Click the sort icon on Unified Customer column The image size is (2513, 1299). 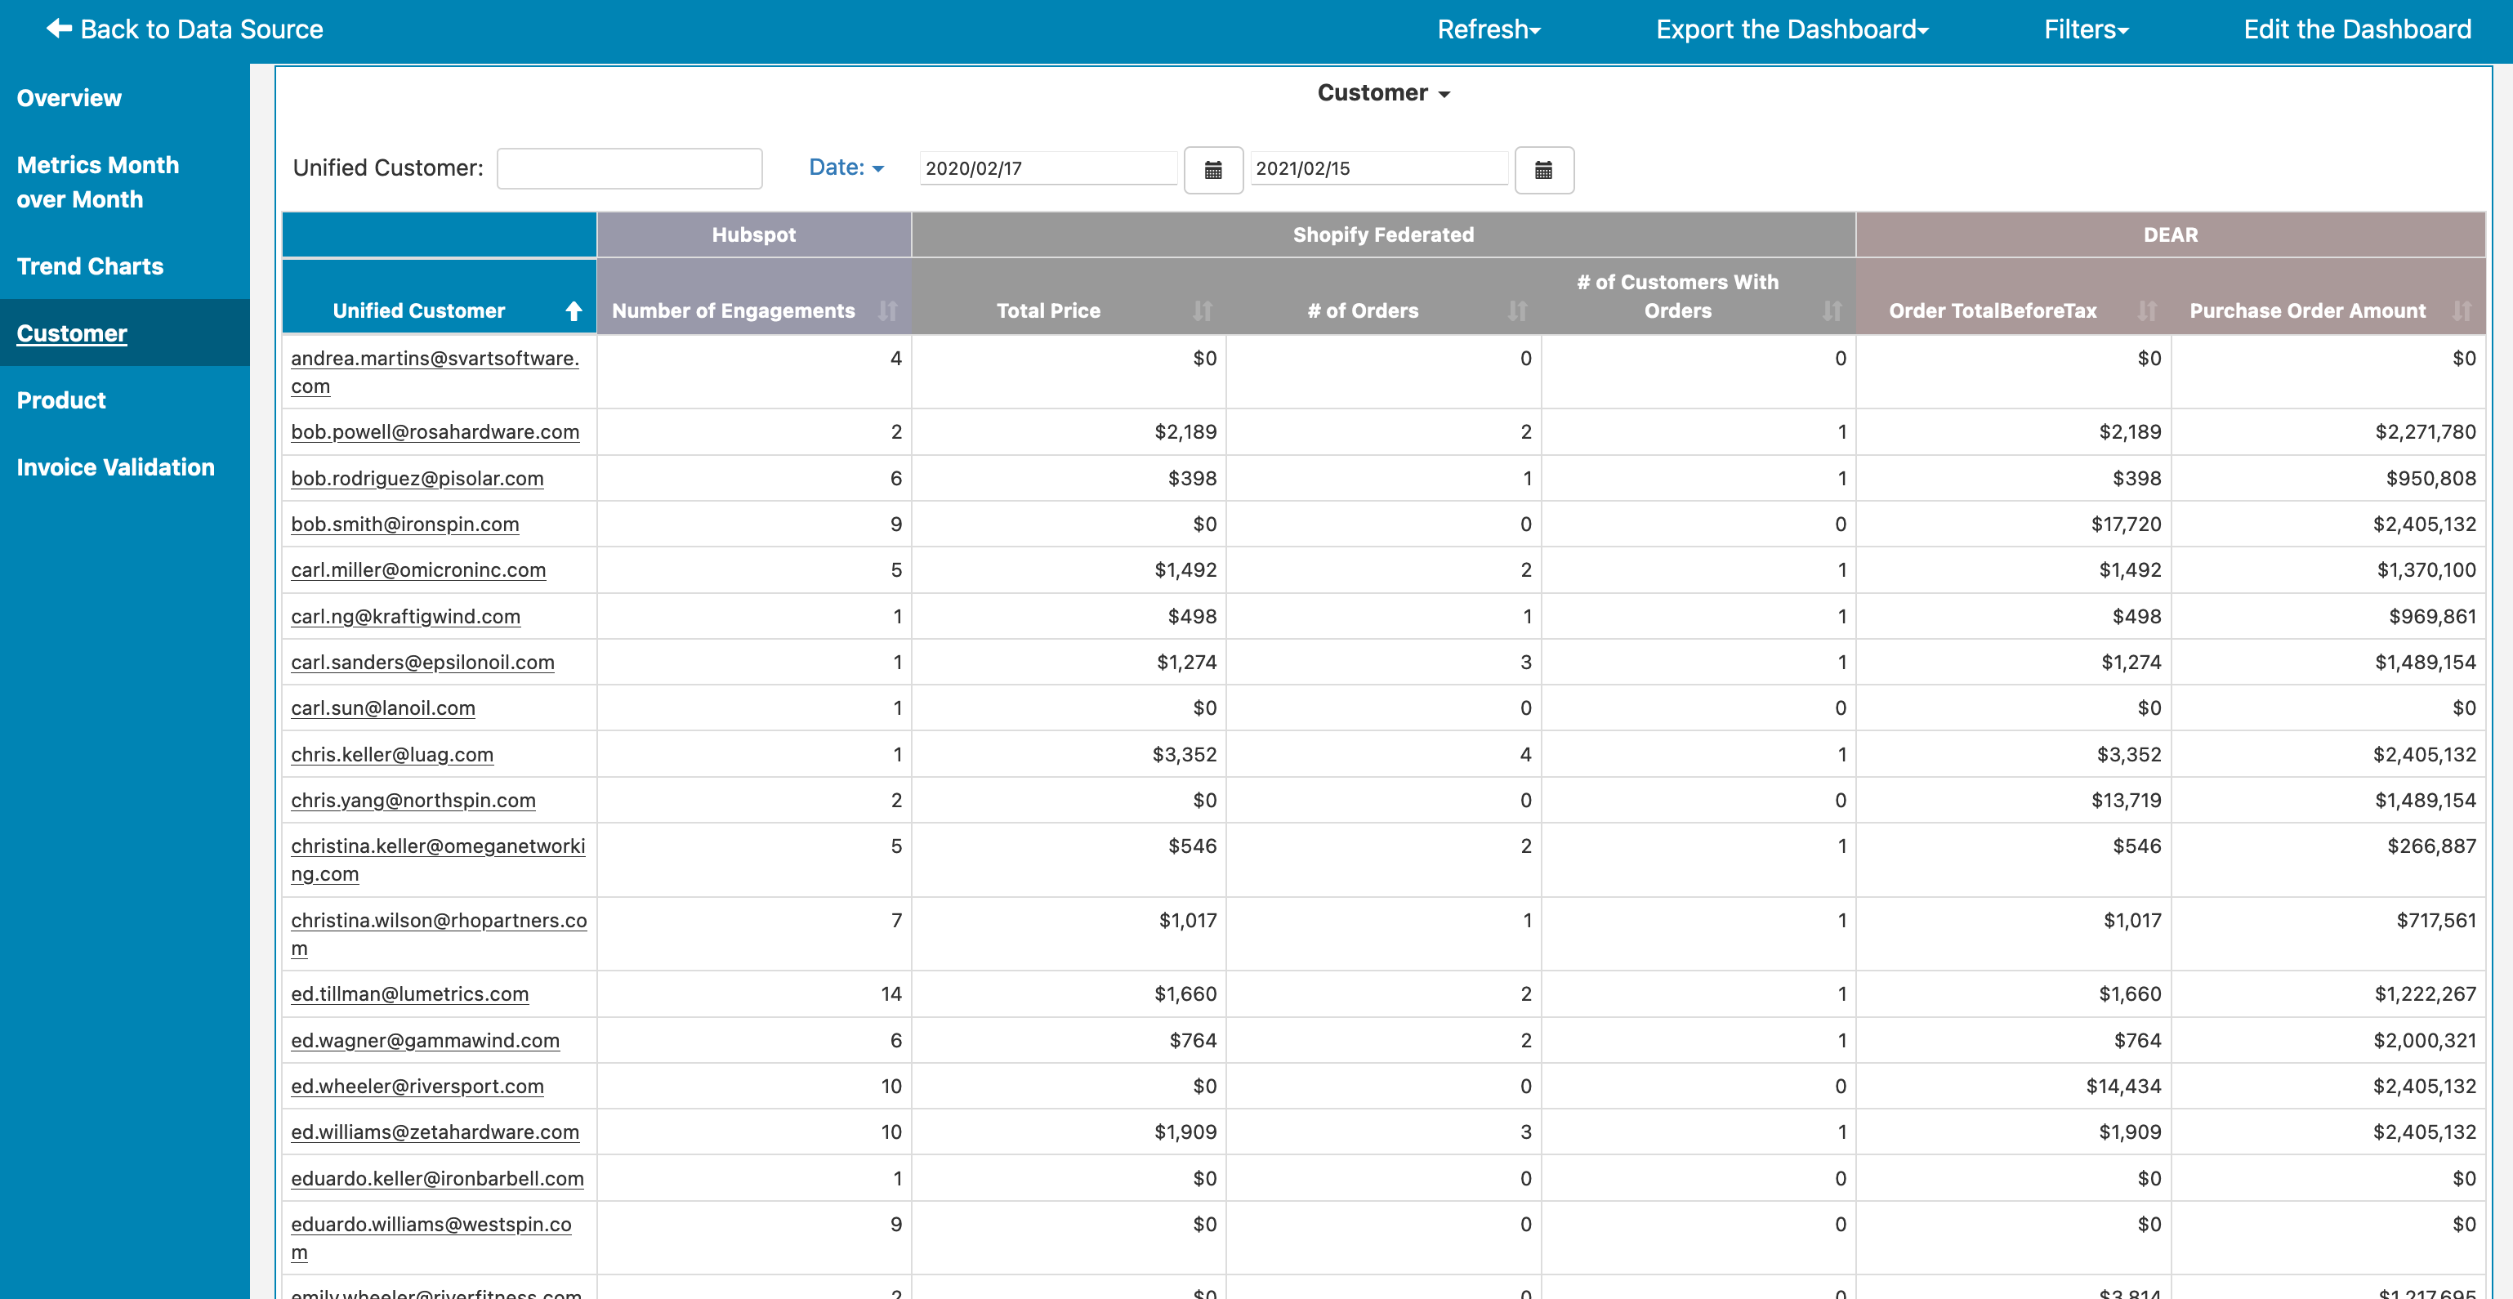577,310
